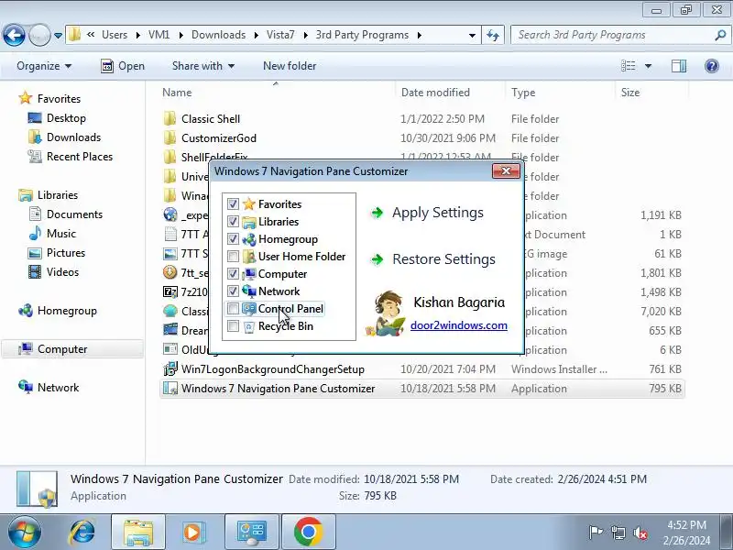Select the Classic Shell folder
733x550 pixels.
pos(211,119)
